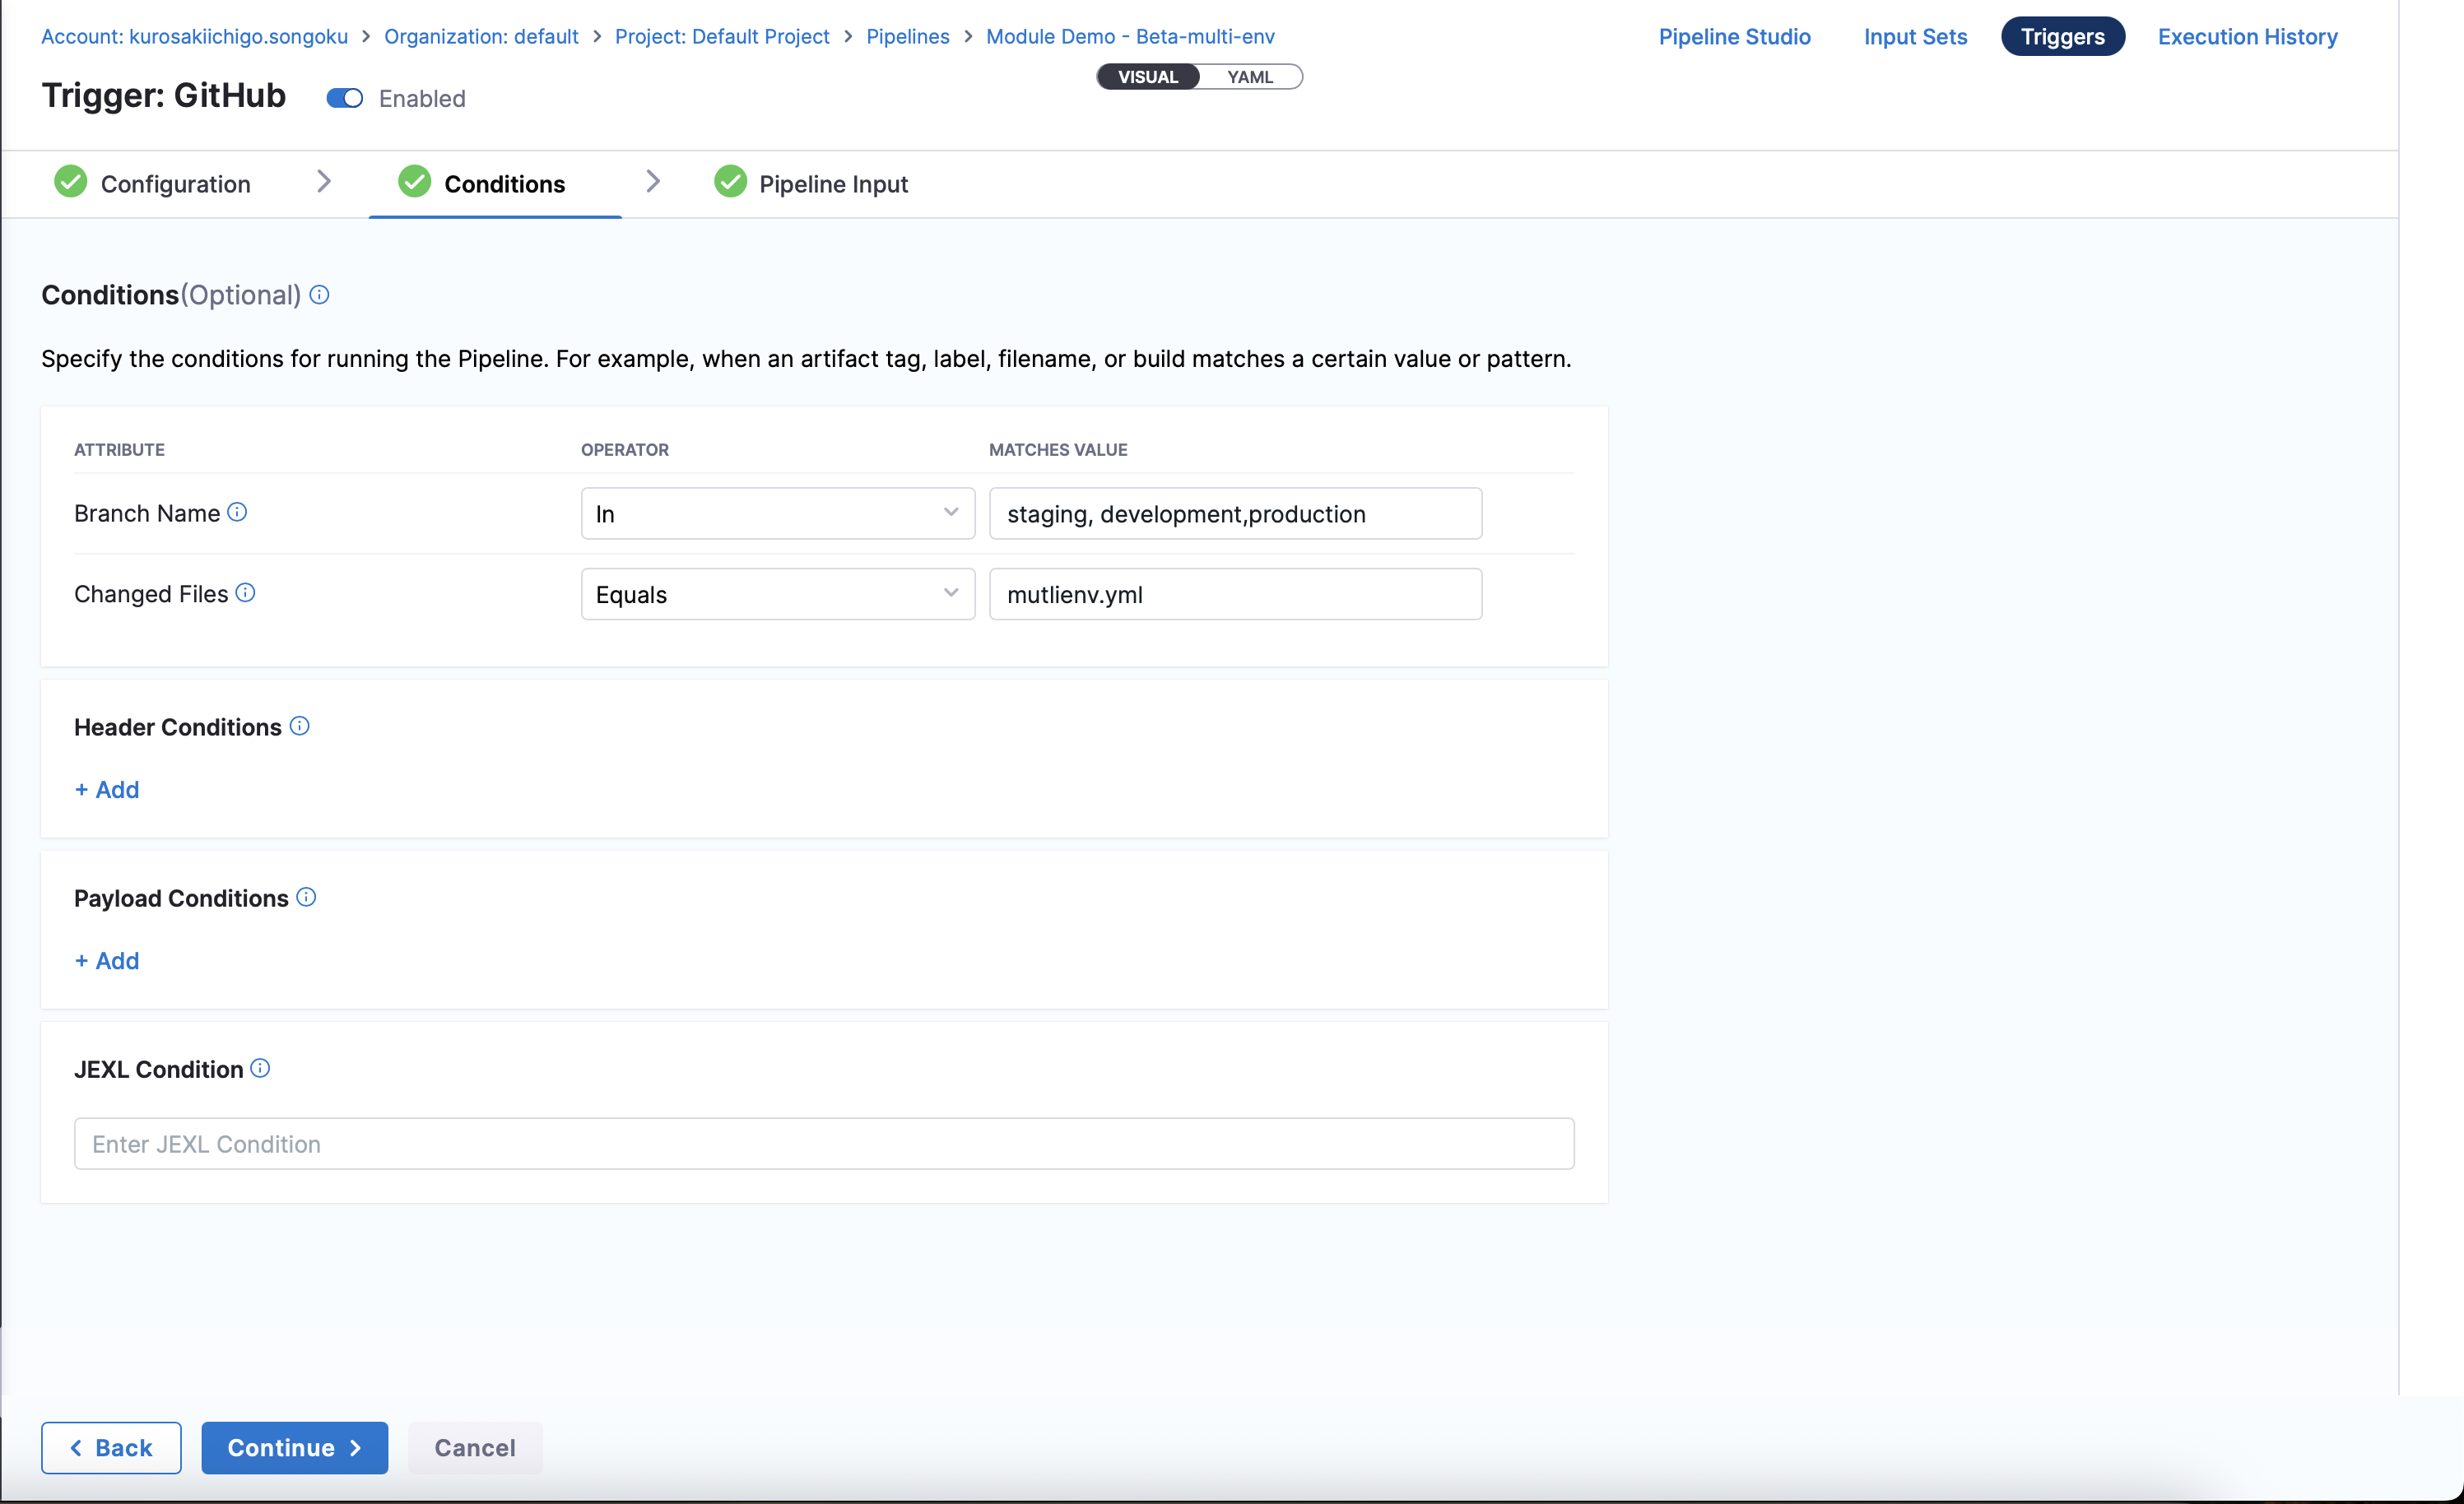Click info icon next to Conditions(Optional) heading
The image size is (2464, 1504).
(x=319, y=295)
